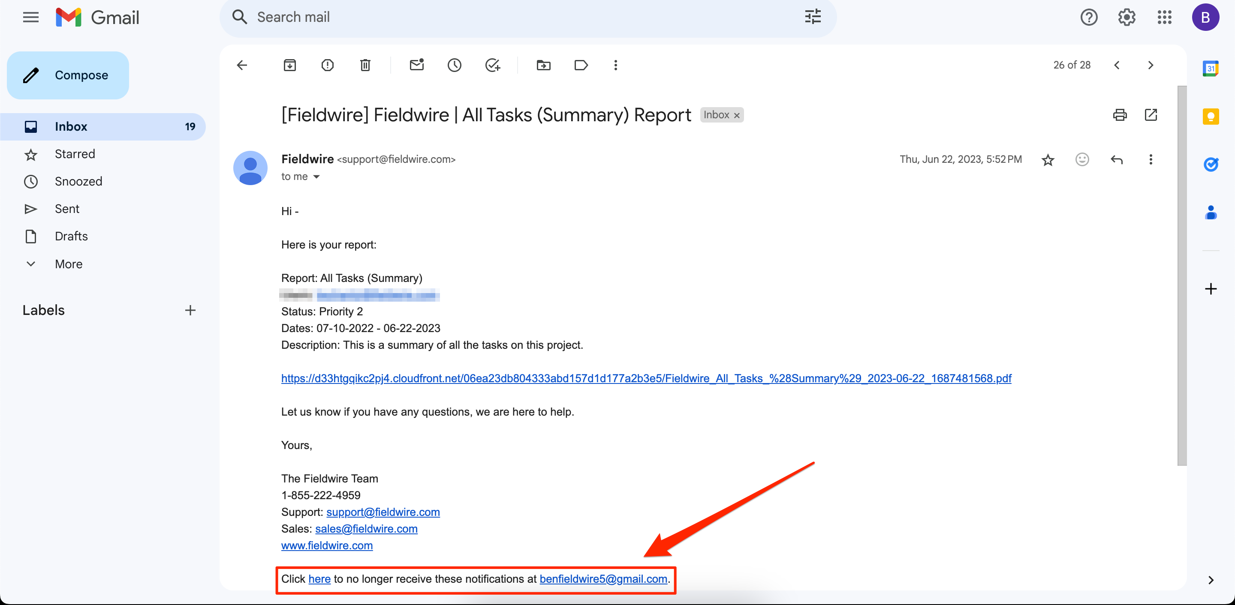Remove the Inbox label with its x
Image resolution: width=1235 pixels, height=605 pixels.
point(737,115)
